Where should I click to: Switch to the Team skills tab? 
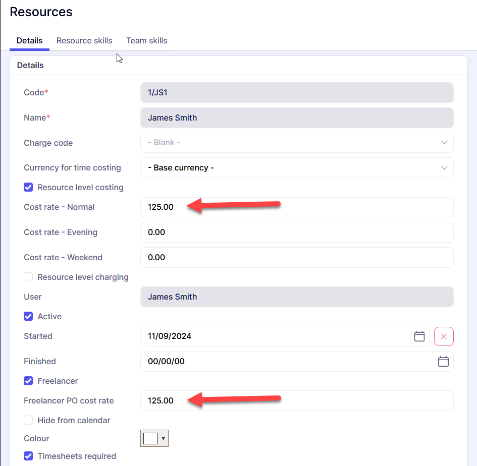(146, 41)
